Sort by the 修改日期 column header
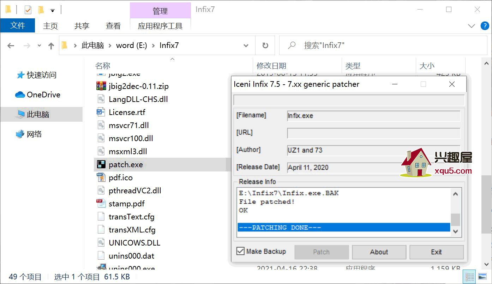Viewport: 492px width, 284px height. [271, 66]
